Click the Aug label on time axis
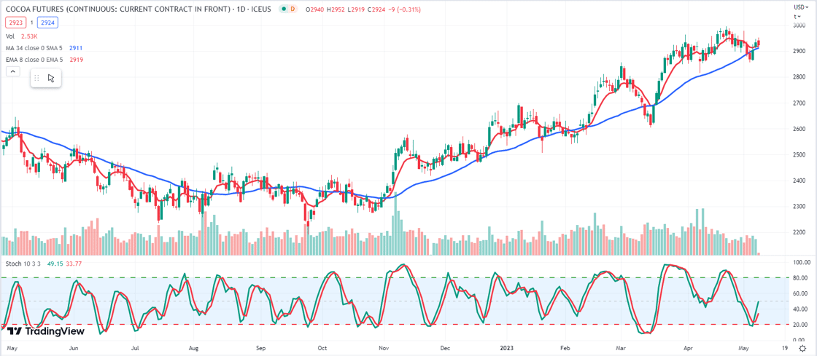Screen dimensions: 817x356 [194, 348]
